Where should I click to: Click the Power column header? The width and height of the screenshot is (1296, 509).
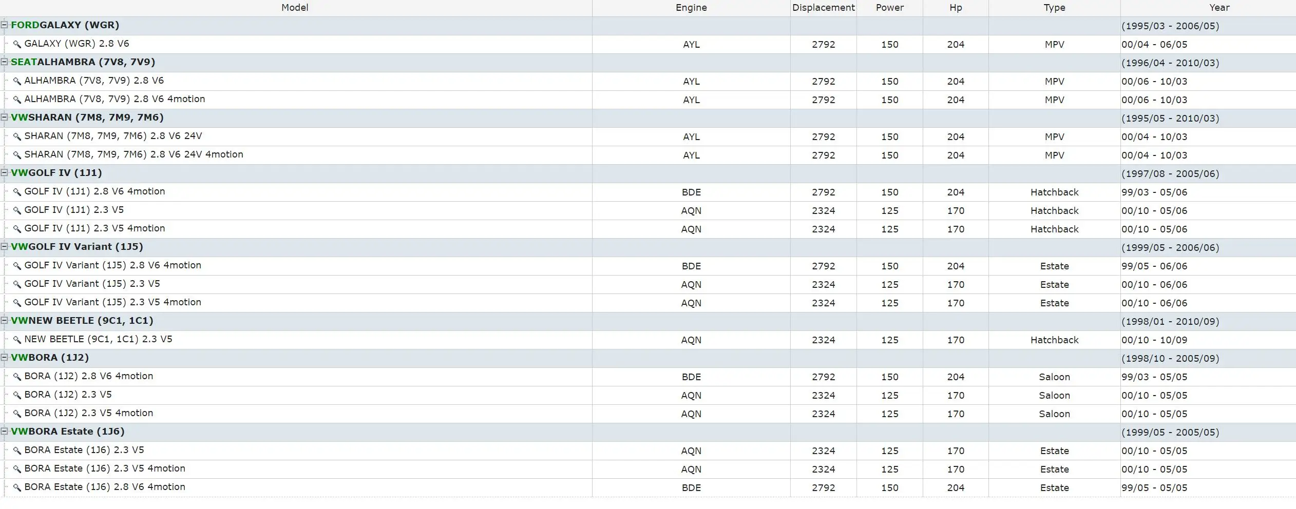click(x=890, y=8)
